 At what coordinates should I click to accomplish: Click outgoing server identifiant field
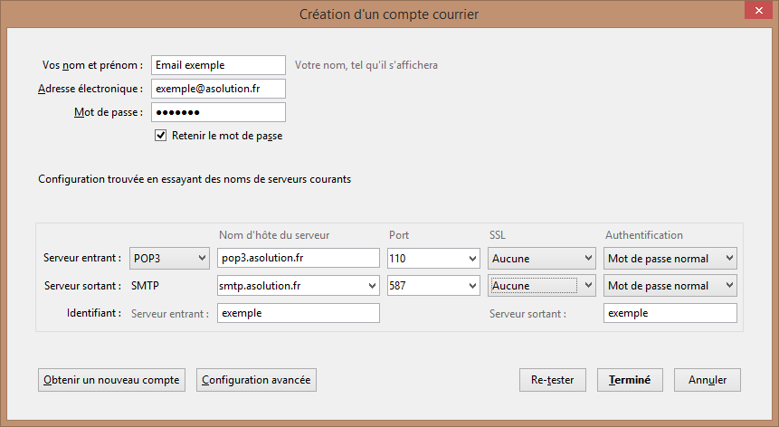(x=670, y=313)
